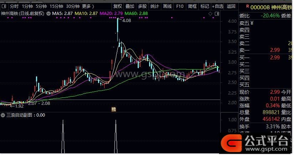Click the 卖五 row label
This screenshot has height=155, width=294.
244,23
